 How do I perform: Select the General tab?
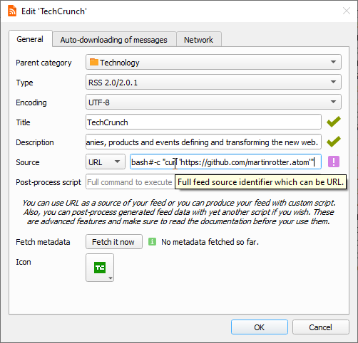point(31,38)
